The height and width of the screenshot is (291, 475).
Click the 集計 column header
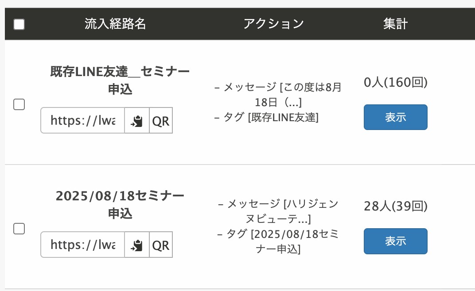click(x=395, y=23)
